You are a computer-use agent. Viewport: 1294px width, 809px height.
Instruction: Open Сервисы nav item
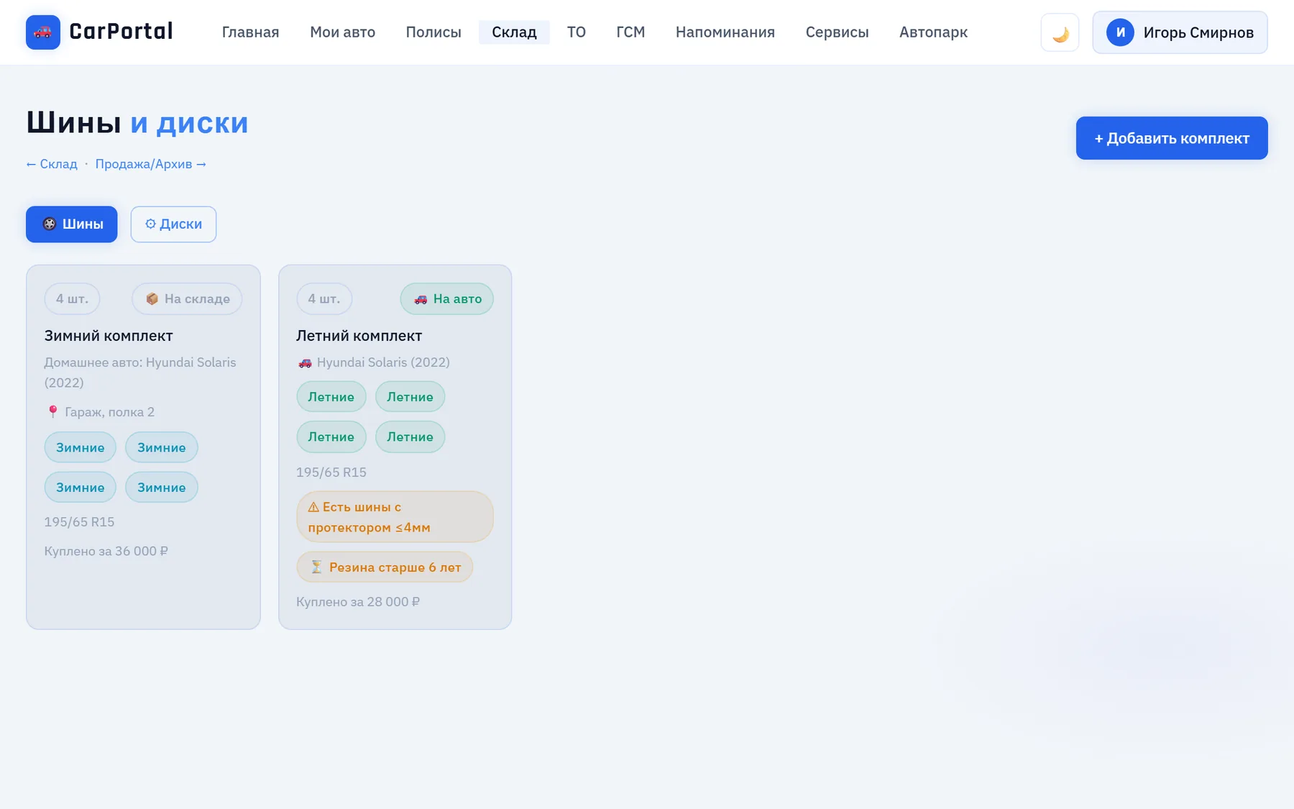pyautogui.click(x=837, y=32)
